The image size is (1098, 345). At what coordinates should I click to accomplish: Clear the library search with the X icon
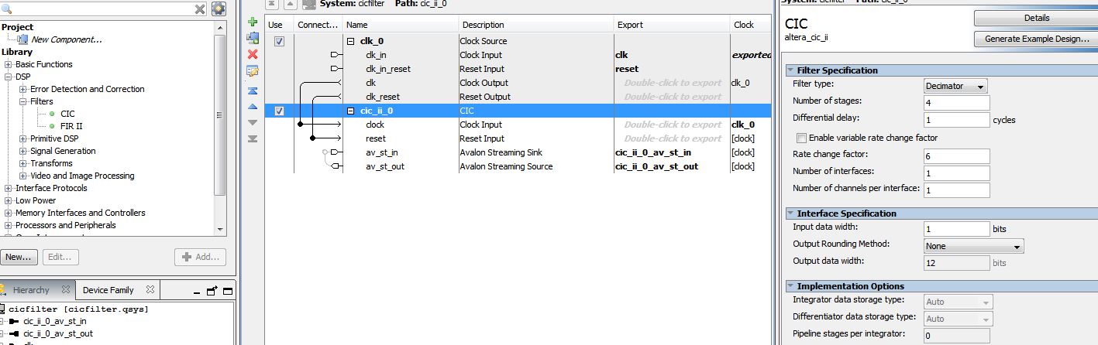[x=200, y=9]
